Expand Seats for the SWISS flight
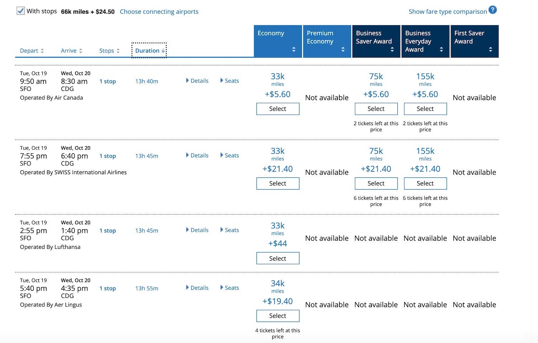This screenshot has width=538, height=343. click(230, 155)
